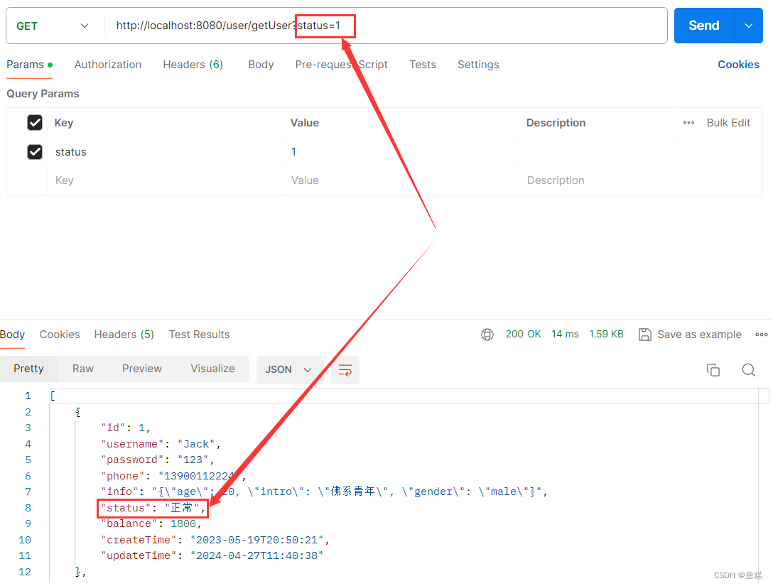The image size is (773, 586).
Task: Open the response search
Action: [748, 369]
